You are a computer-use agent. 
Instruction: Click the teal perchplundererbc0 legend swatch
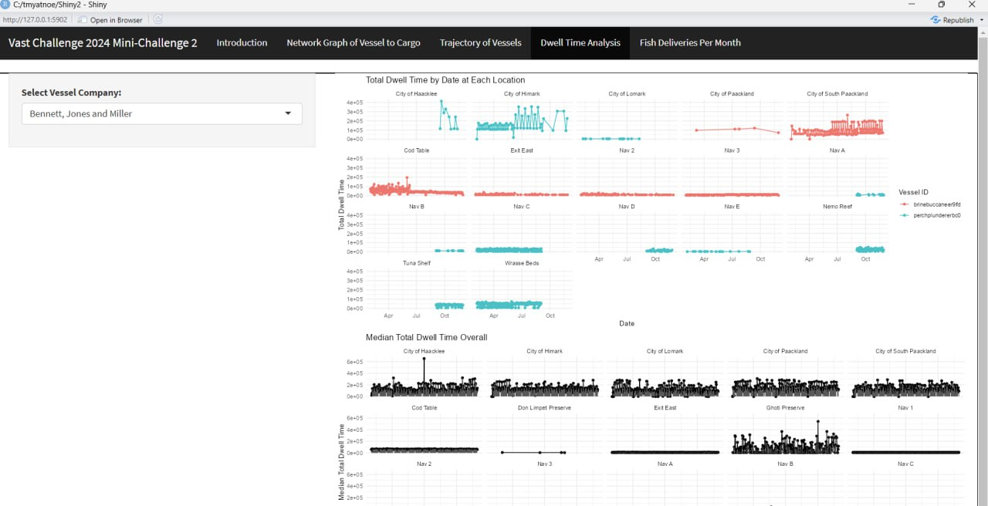click(905, 215)
